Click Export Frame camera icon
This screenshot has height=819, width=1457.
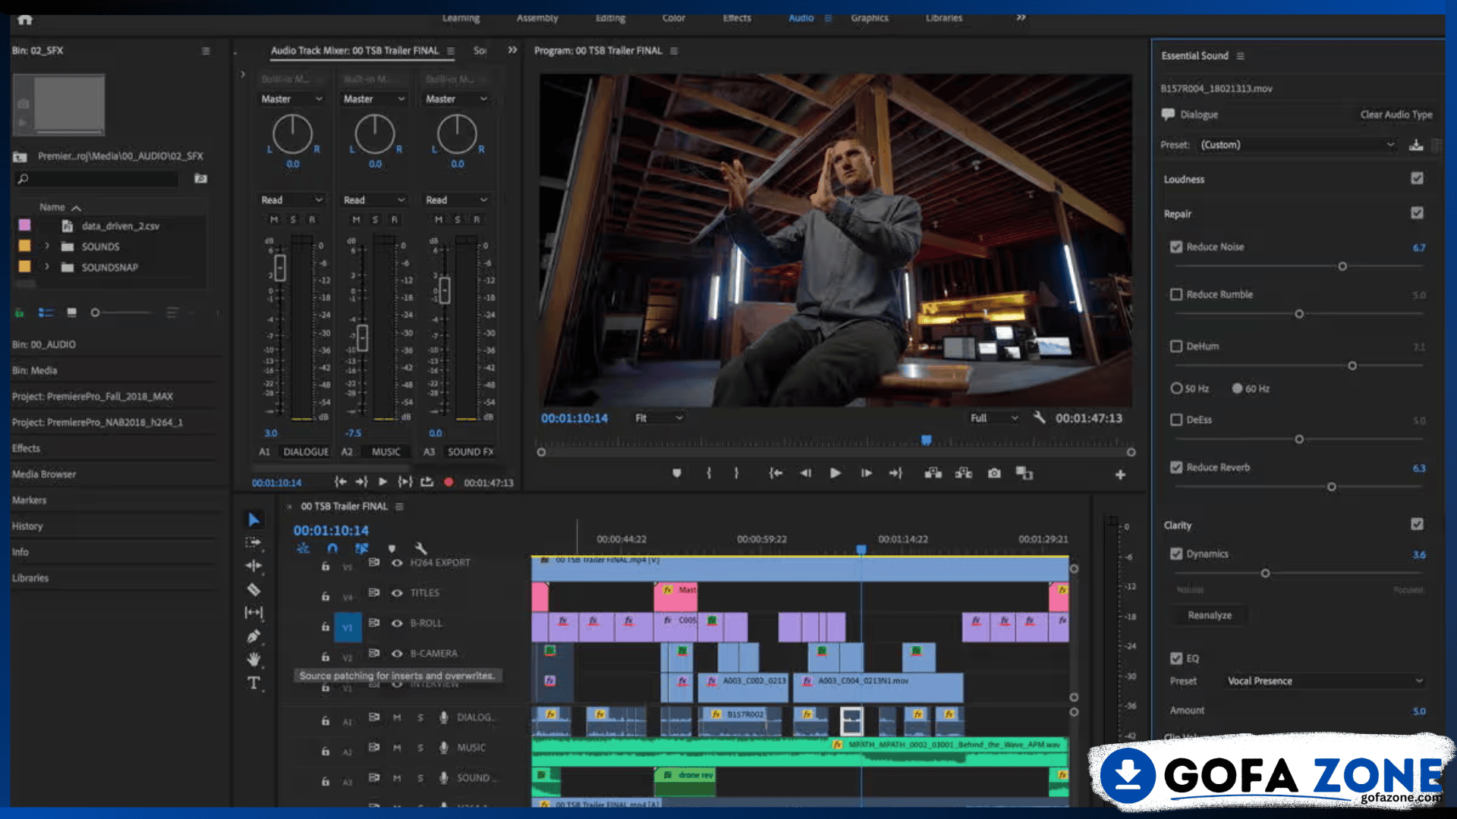point(994,473)
